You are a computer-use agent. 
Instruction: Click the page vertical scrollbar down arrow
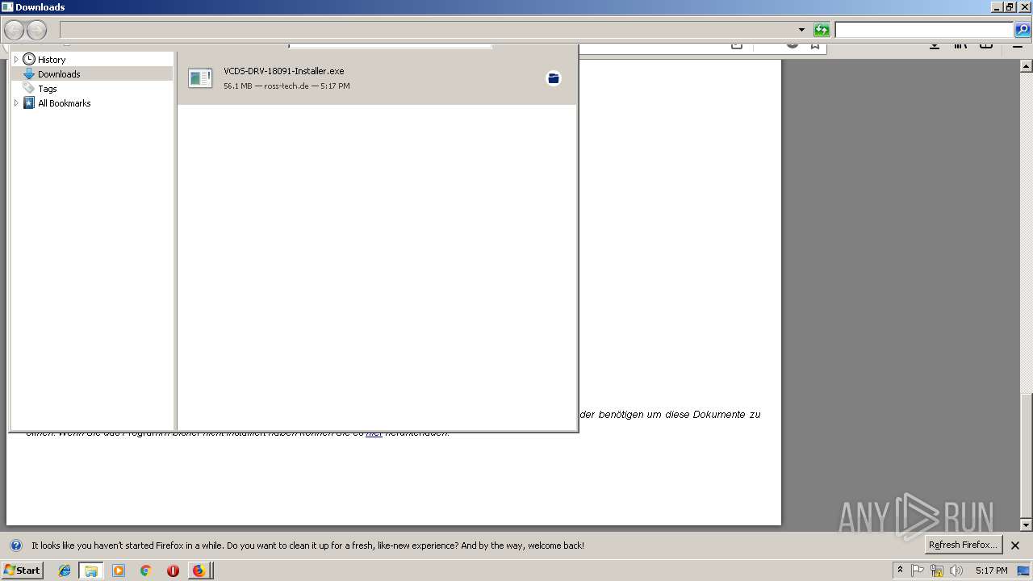pos(1027,525)
